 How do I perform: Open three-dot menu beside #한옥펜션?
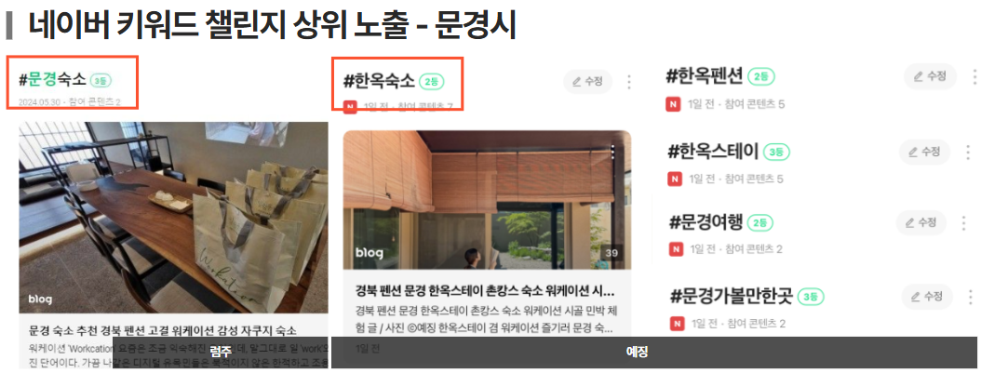(974, 77)
